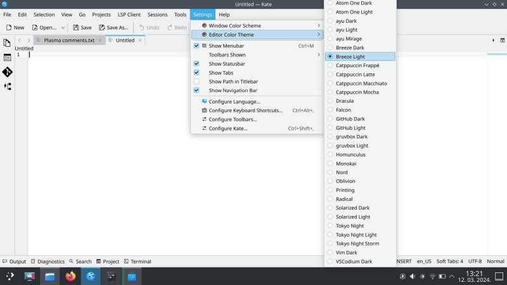
Task: Click the UTF-8 encoding in status bar
Action: click(x=475, y=261)
